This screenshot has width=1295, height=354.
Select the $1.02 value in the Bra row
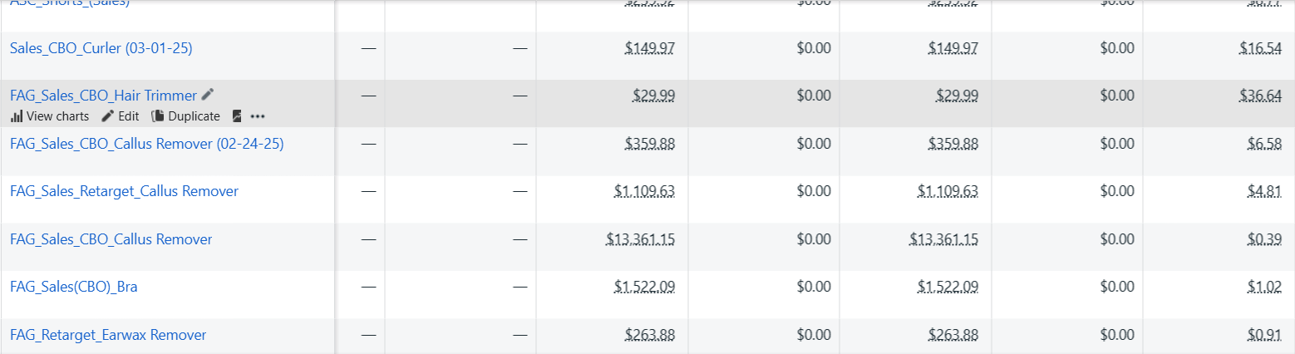[1268, 287]
